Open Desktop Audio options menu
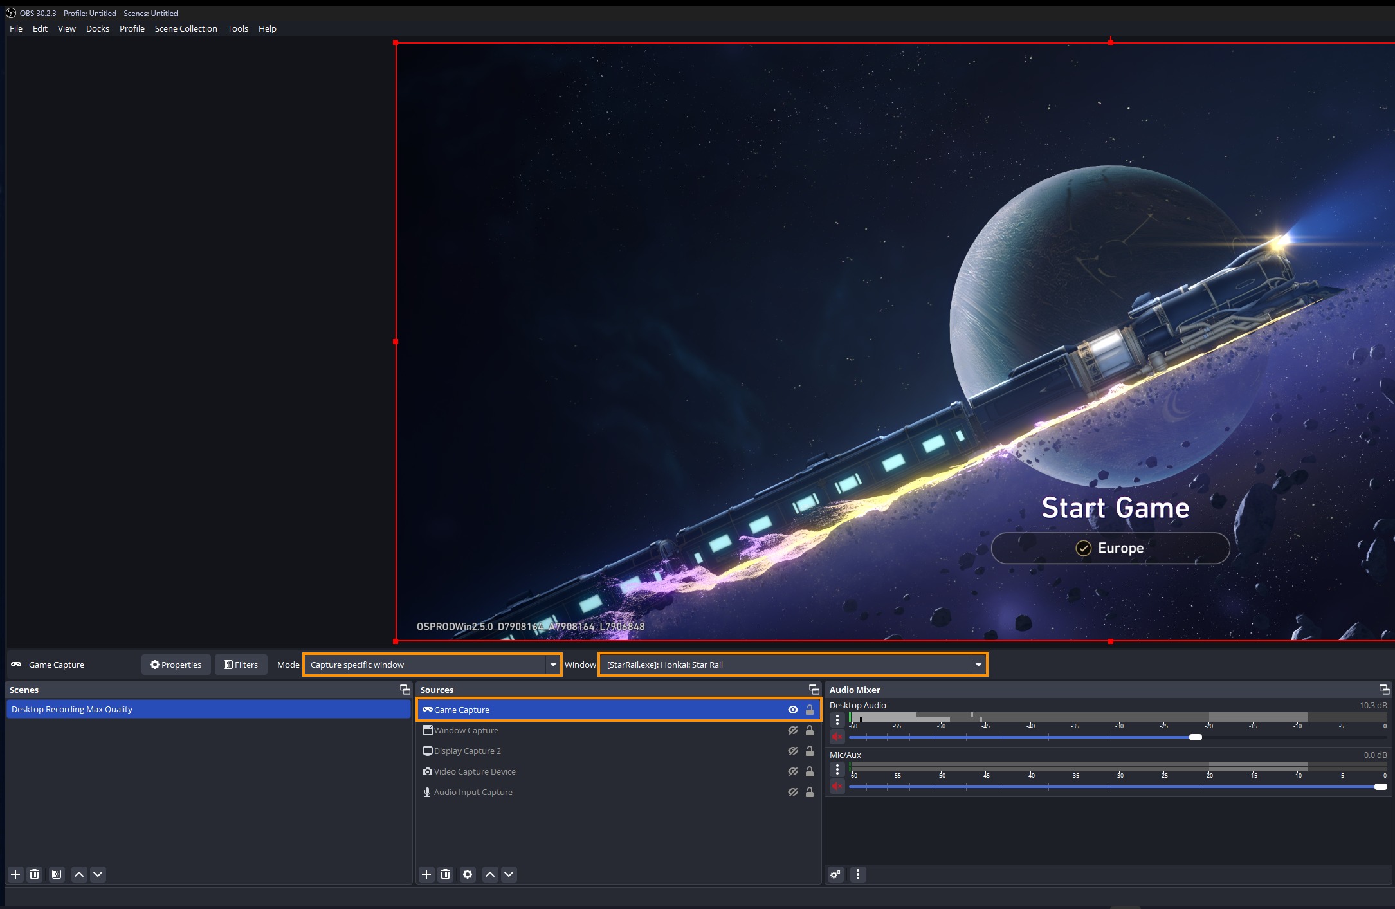Screen dimensions: 1395x909 pyautogui.click(x=837, y=720)
